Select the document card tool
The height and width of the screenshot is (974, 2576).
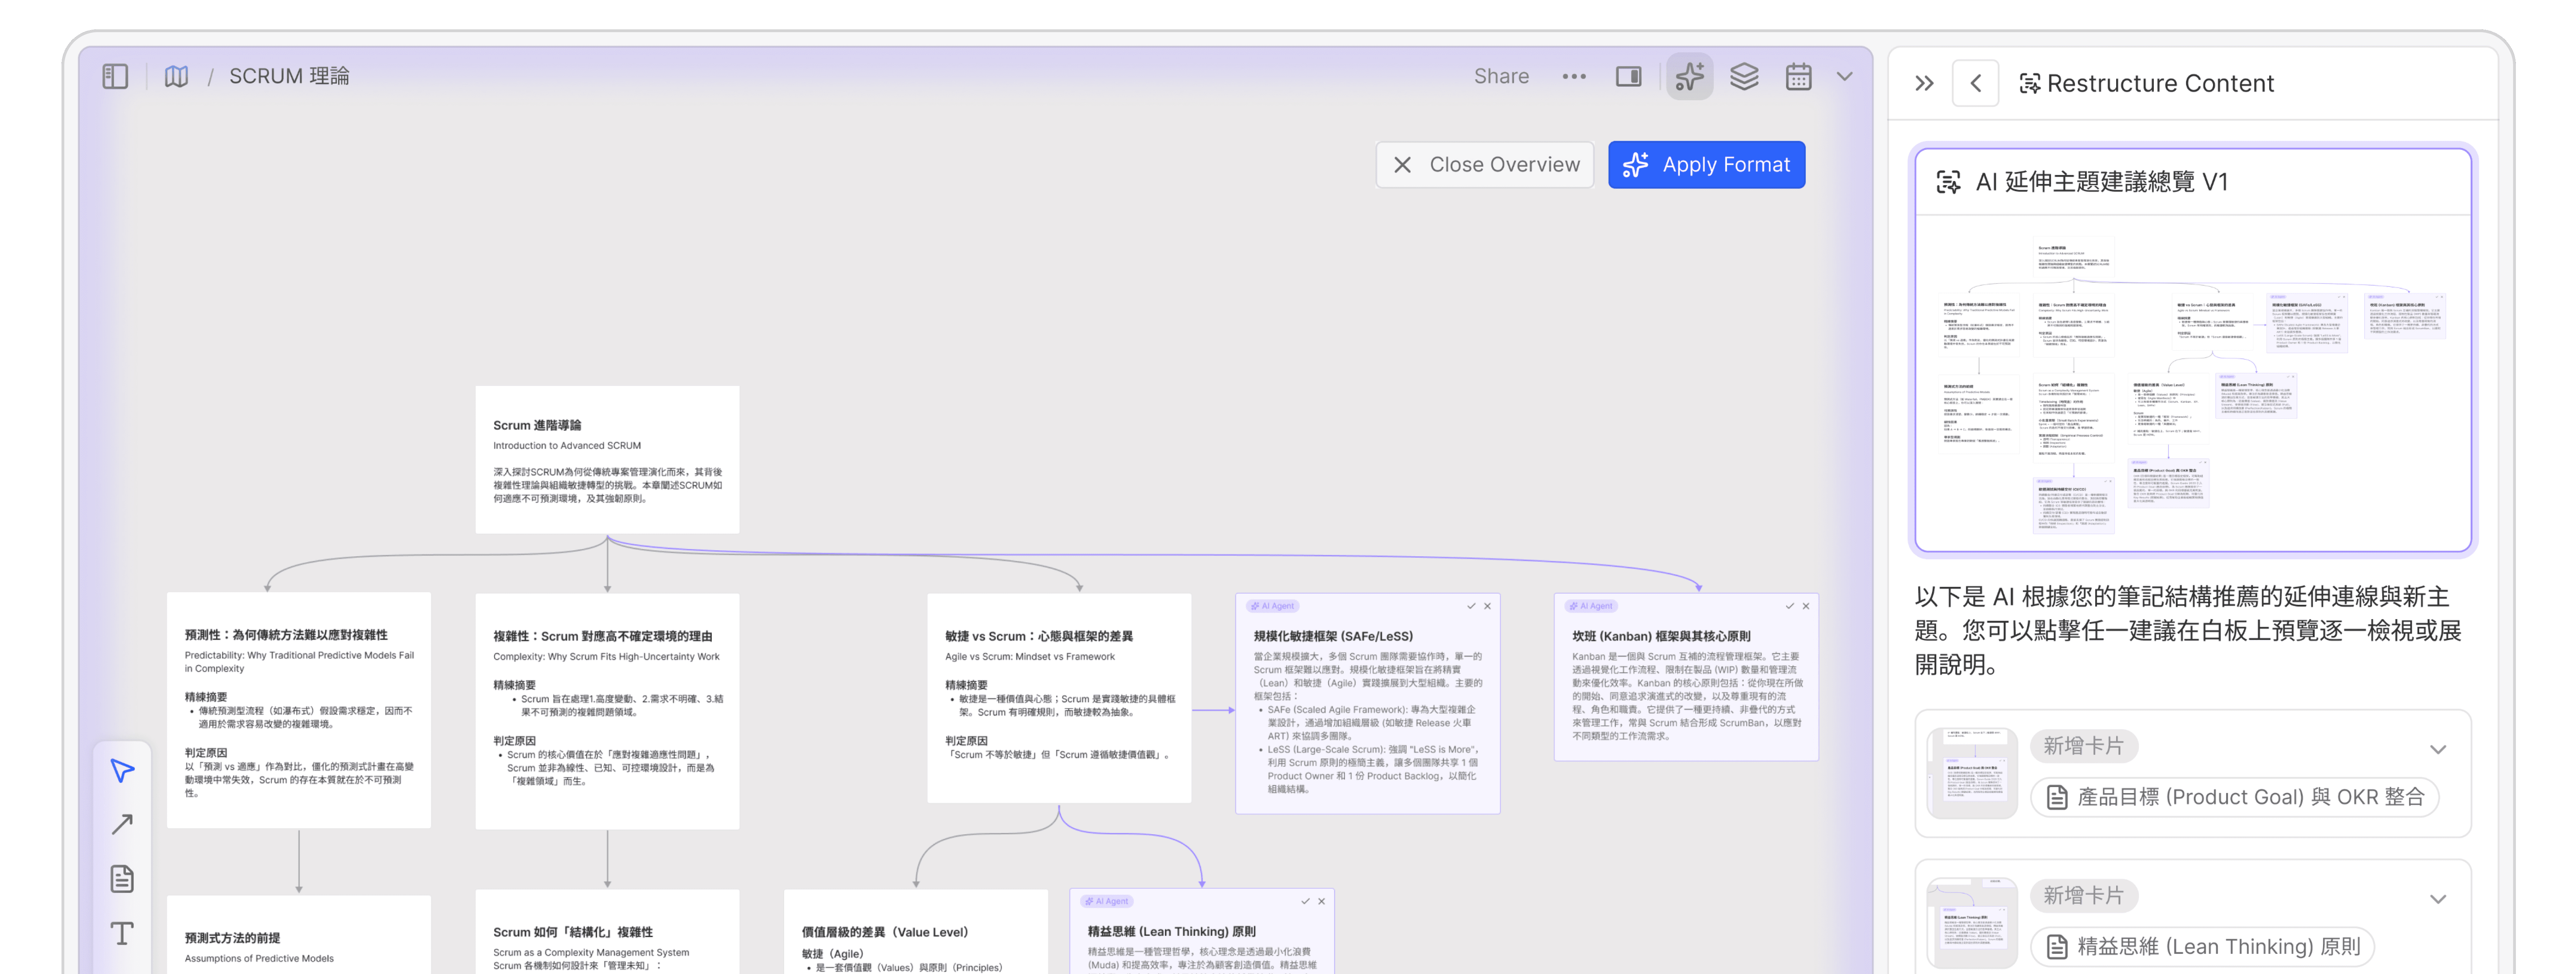[122, 879]
